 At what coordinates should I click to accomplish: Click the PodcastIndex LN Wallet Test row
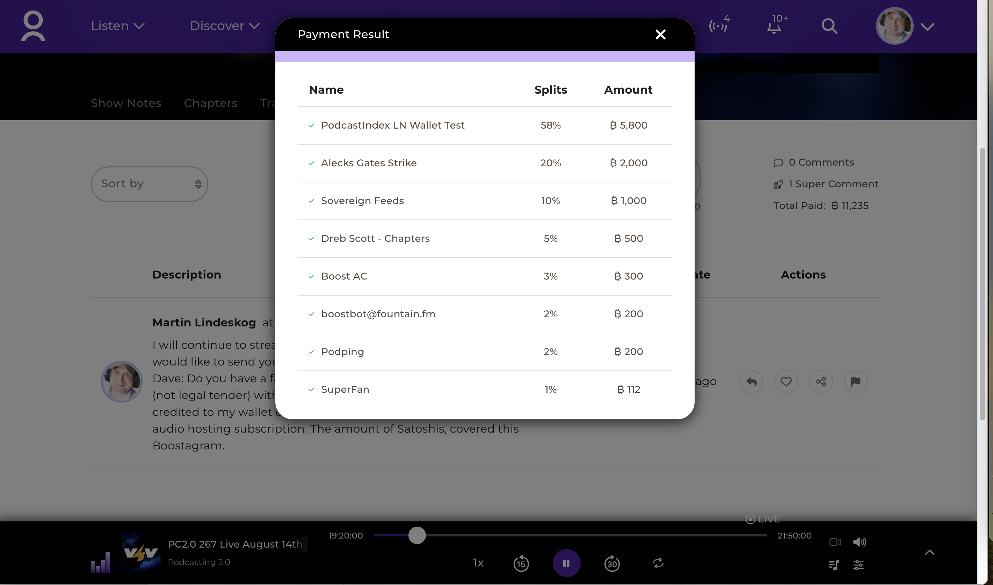(485, 125)
